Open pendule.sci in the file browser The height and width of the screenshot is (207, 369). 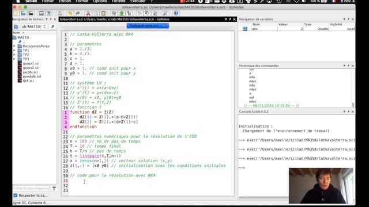click(32, 76)
